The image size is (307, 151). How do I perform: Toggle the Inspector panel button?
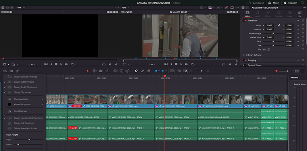(x=290, y=3)
